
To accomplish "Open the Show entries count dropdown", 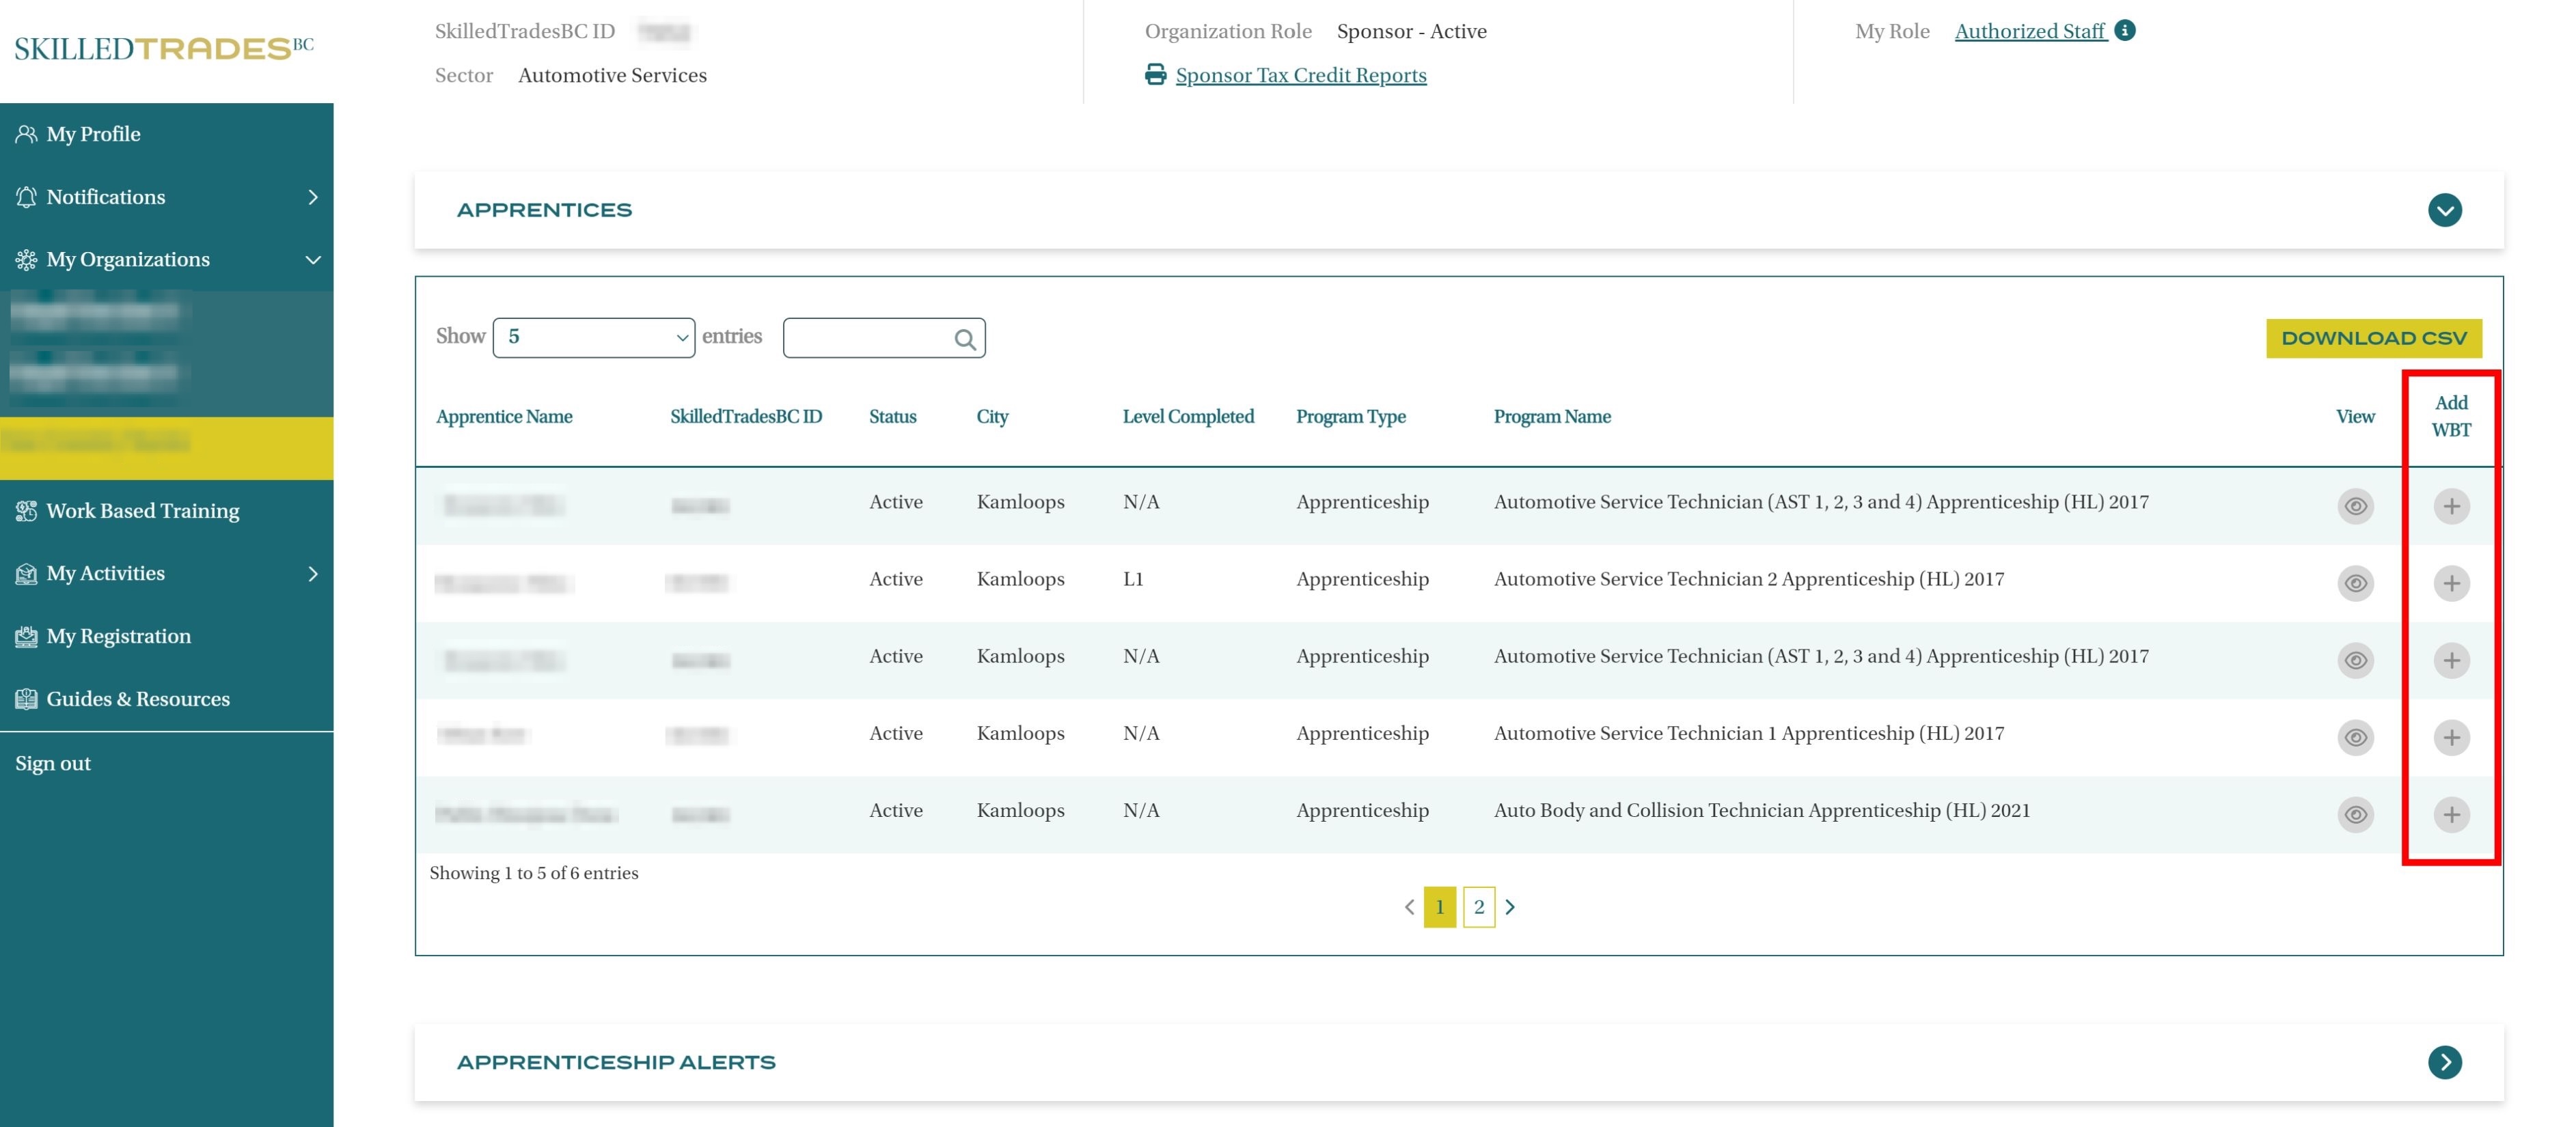I will pyautogui.click(x=594, y=337).
